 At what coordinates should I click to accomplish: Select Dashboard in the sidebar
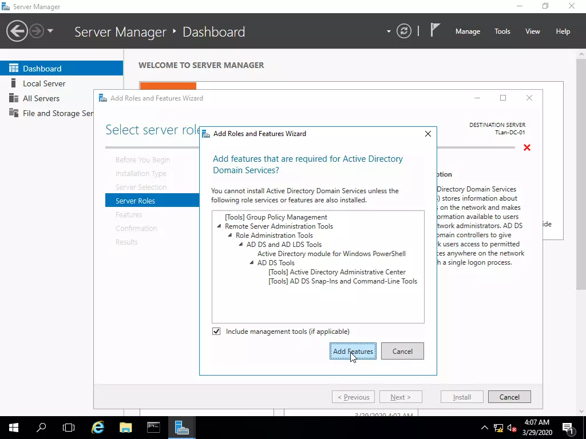point(61,69)
